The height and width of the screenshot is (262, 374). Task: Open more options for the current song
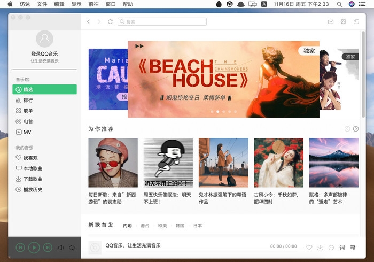pyautogui.click(x=331, y=248)
